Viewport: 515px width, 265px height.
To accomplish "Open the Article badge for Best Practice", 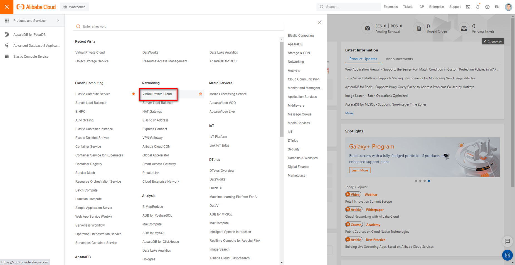I will (x=354, y=240).
